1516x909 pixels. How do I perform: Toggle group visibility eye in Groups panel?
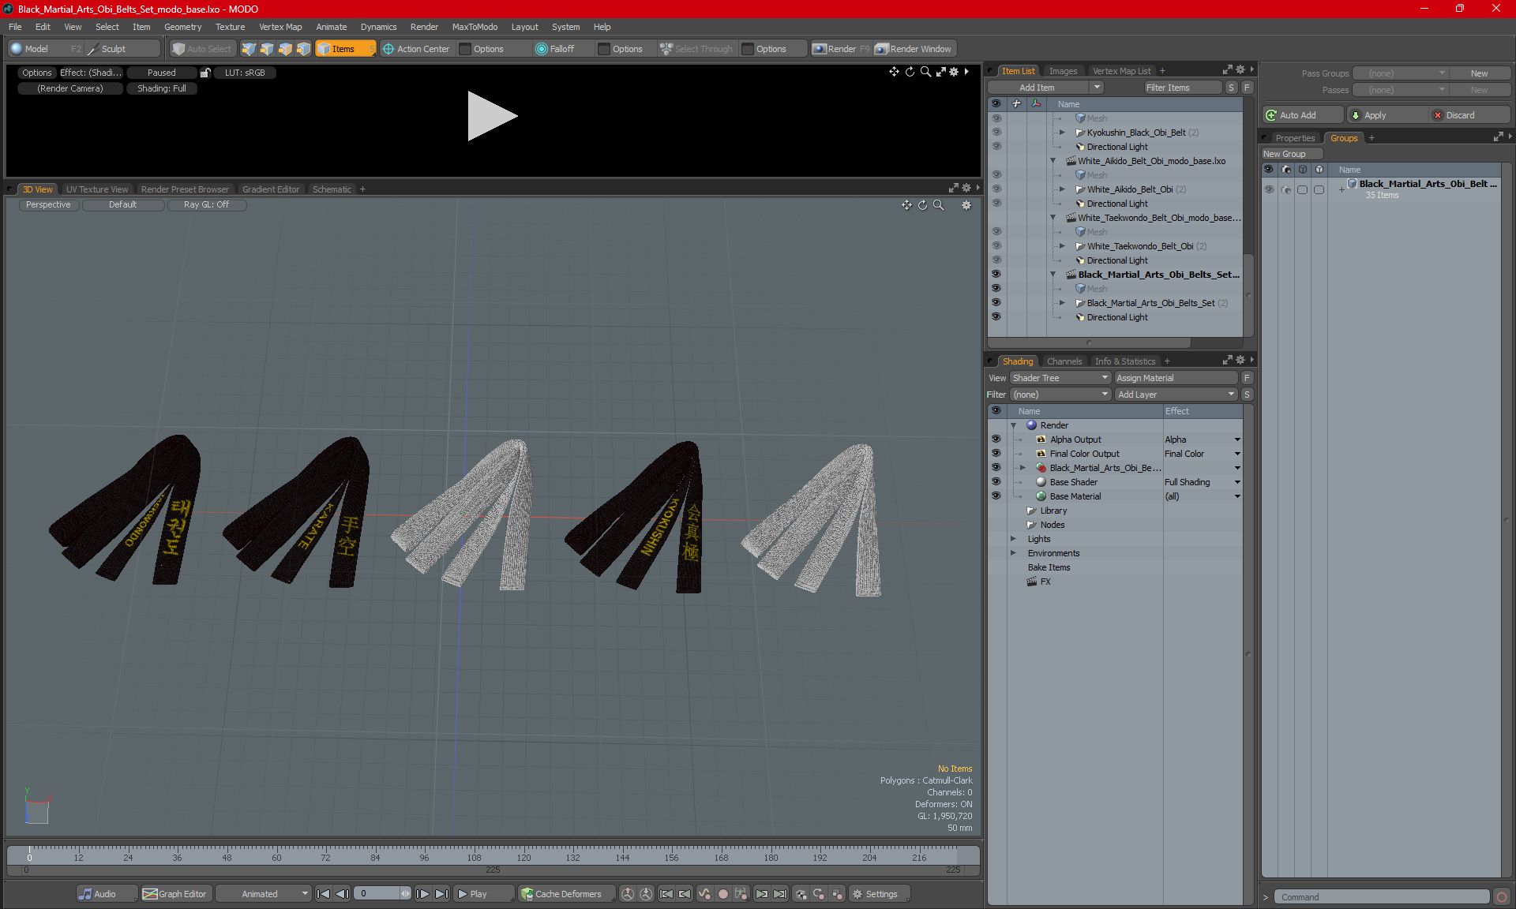coord(1269,189)
